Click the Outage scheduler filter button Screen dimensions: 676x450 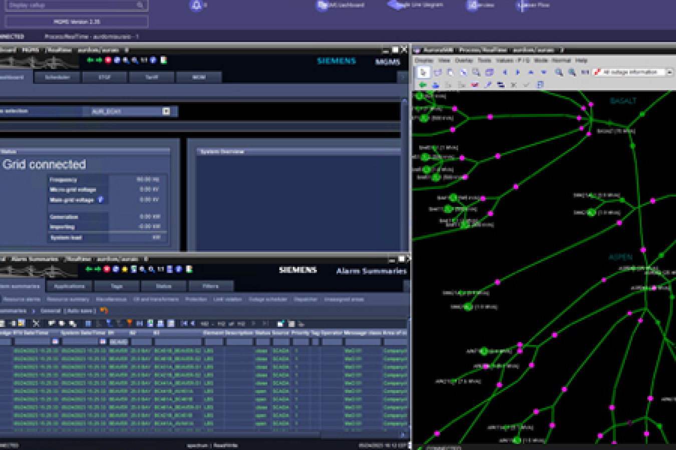coord(268,299)
